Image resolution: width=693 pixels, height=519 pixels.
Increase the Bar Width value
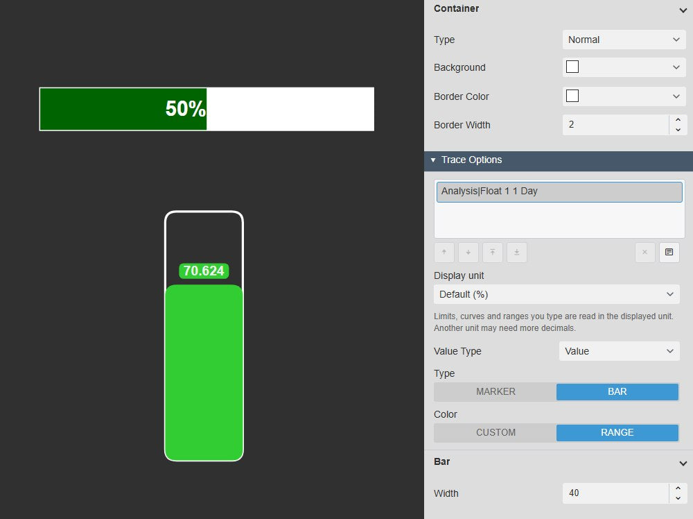678,488
